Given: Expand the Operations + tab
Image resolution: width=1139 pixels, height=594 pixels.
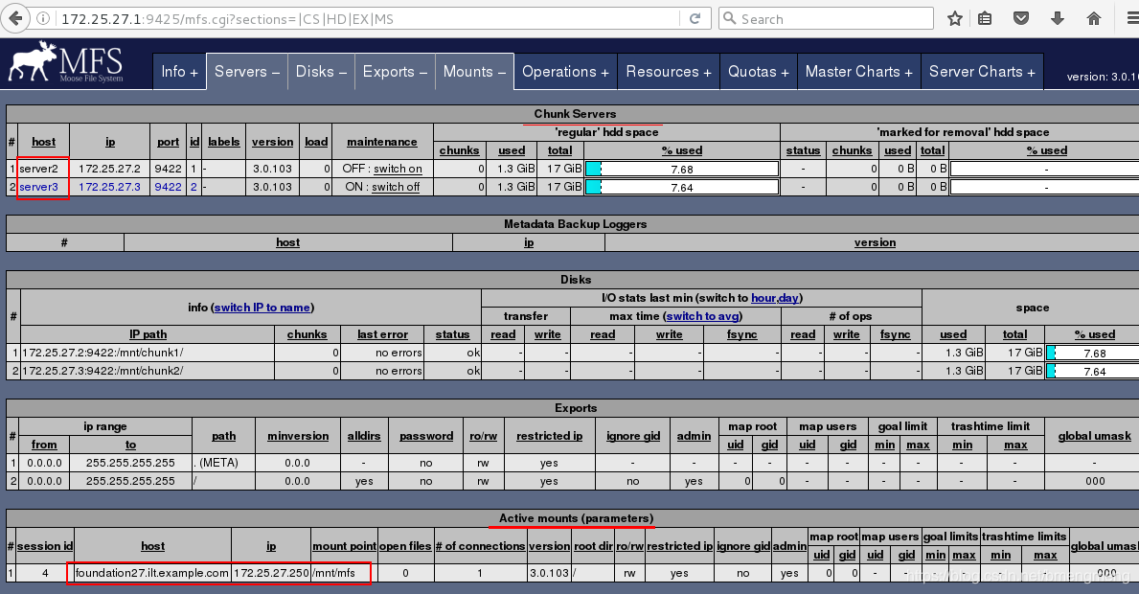Looking at the screenshot, I should (x=565, y=71).
